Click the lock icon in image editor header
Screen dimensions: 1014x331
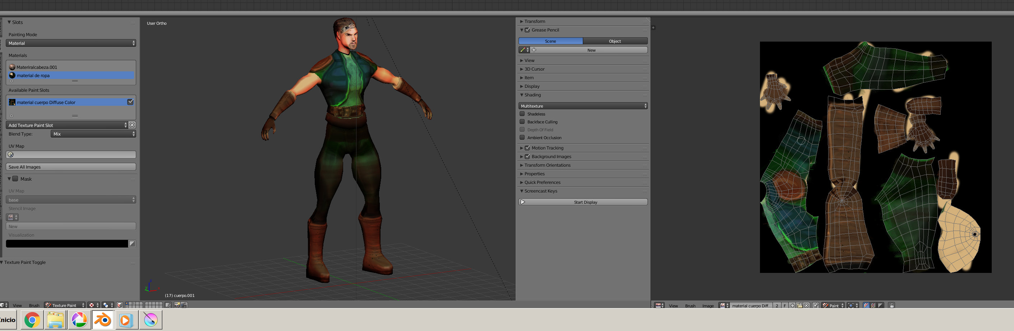tap(891, 306)
